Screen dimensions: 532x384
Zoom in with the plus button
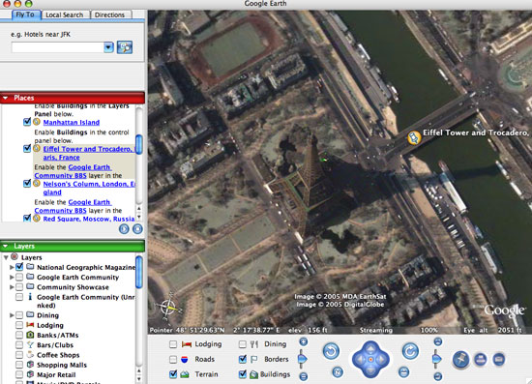(x=304, y=341)
